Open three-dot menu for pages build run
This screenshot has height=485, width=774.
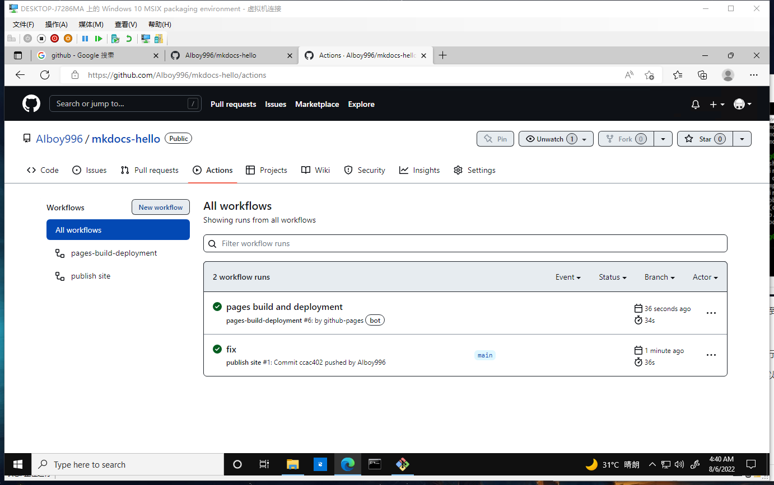[711, 313]
